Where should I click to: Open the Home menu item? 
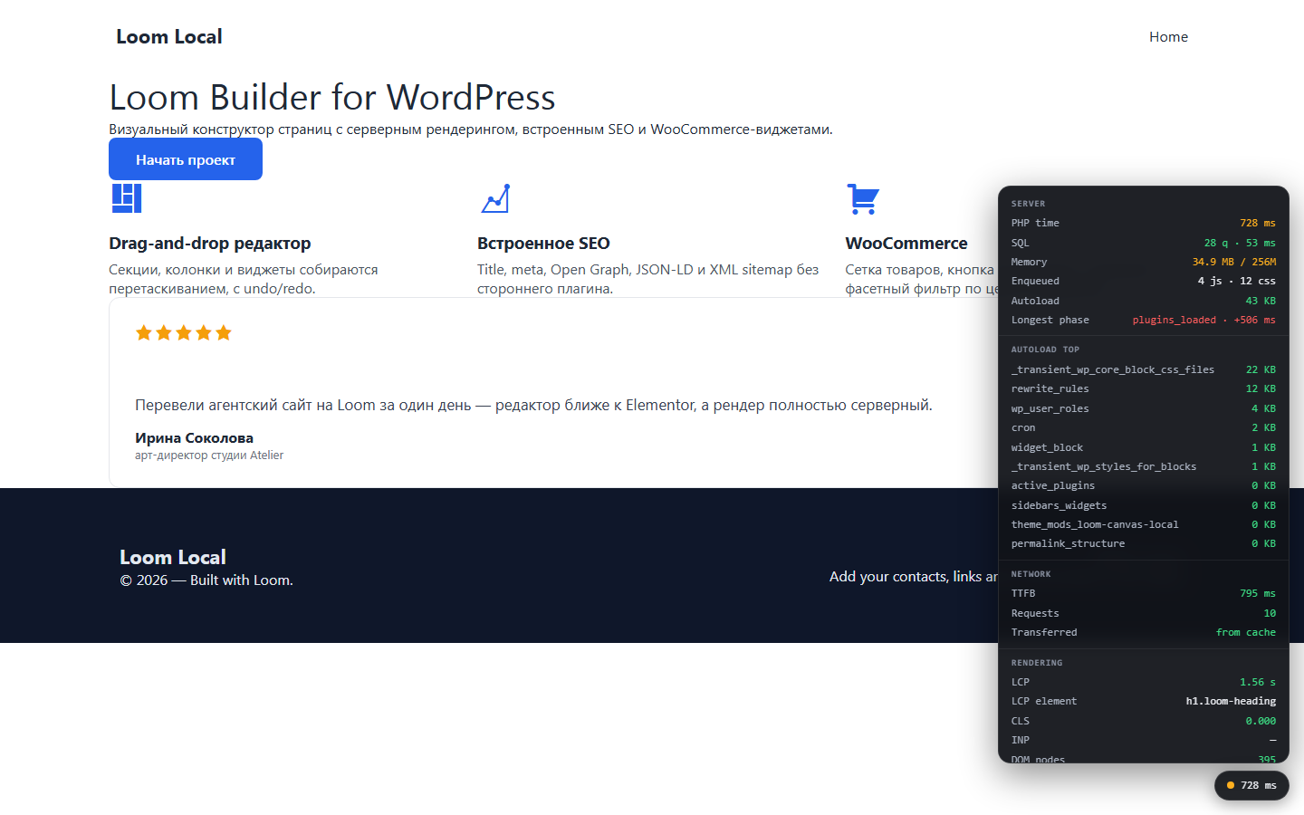[1168, 37]
